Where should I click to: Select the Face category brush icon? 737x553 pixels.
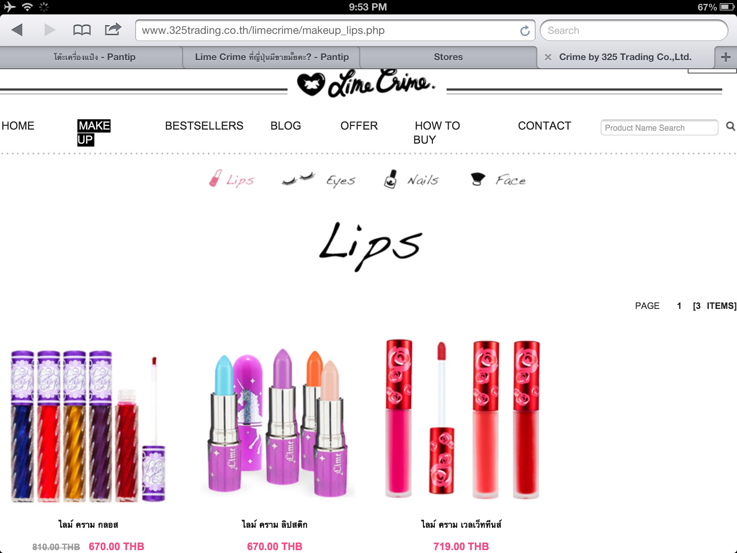pos(498,179)
